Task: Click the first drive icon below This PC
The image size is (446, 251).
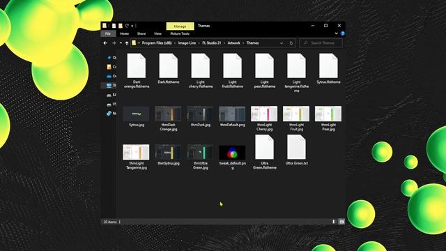Action: 109,96
